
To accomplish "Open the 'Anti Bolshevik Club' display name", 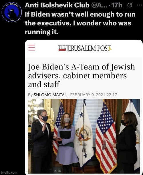I will point(57,5).
